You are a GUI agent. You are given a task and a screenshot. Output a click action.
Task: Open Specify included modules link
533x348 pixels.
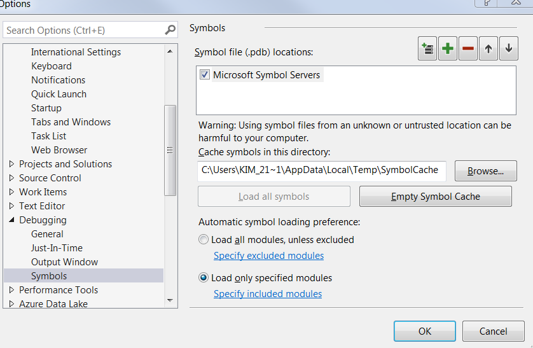(268, 294)
